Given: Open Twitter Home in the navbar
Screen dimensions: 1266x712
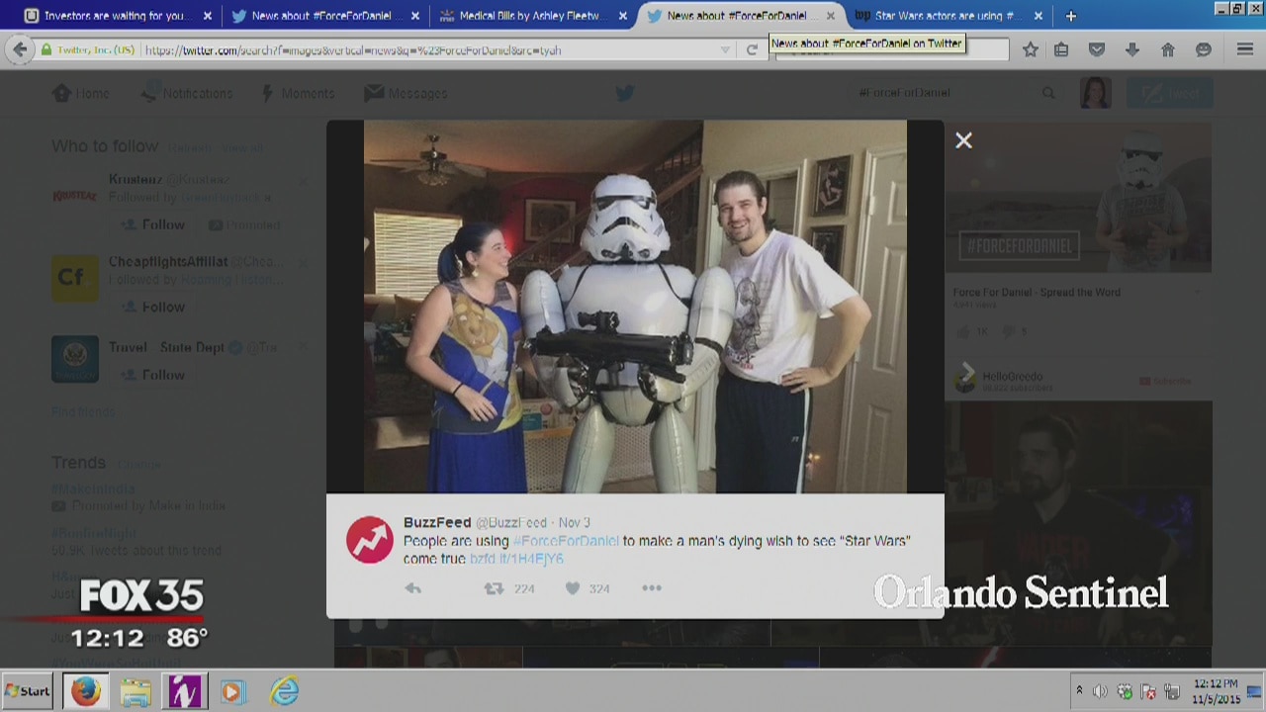Looking at the screenshot, I should [81, 93].
